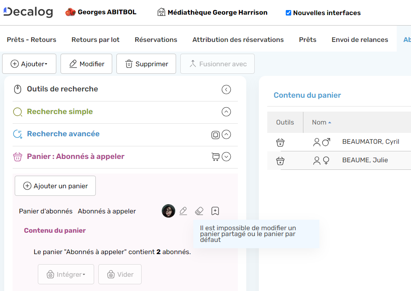Image resolution: width=411 pixels, height=291 pixels.
Task: Open the Ajouter dropdown
Action: pyautogui.click(x=29, y=63)
